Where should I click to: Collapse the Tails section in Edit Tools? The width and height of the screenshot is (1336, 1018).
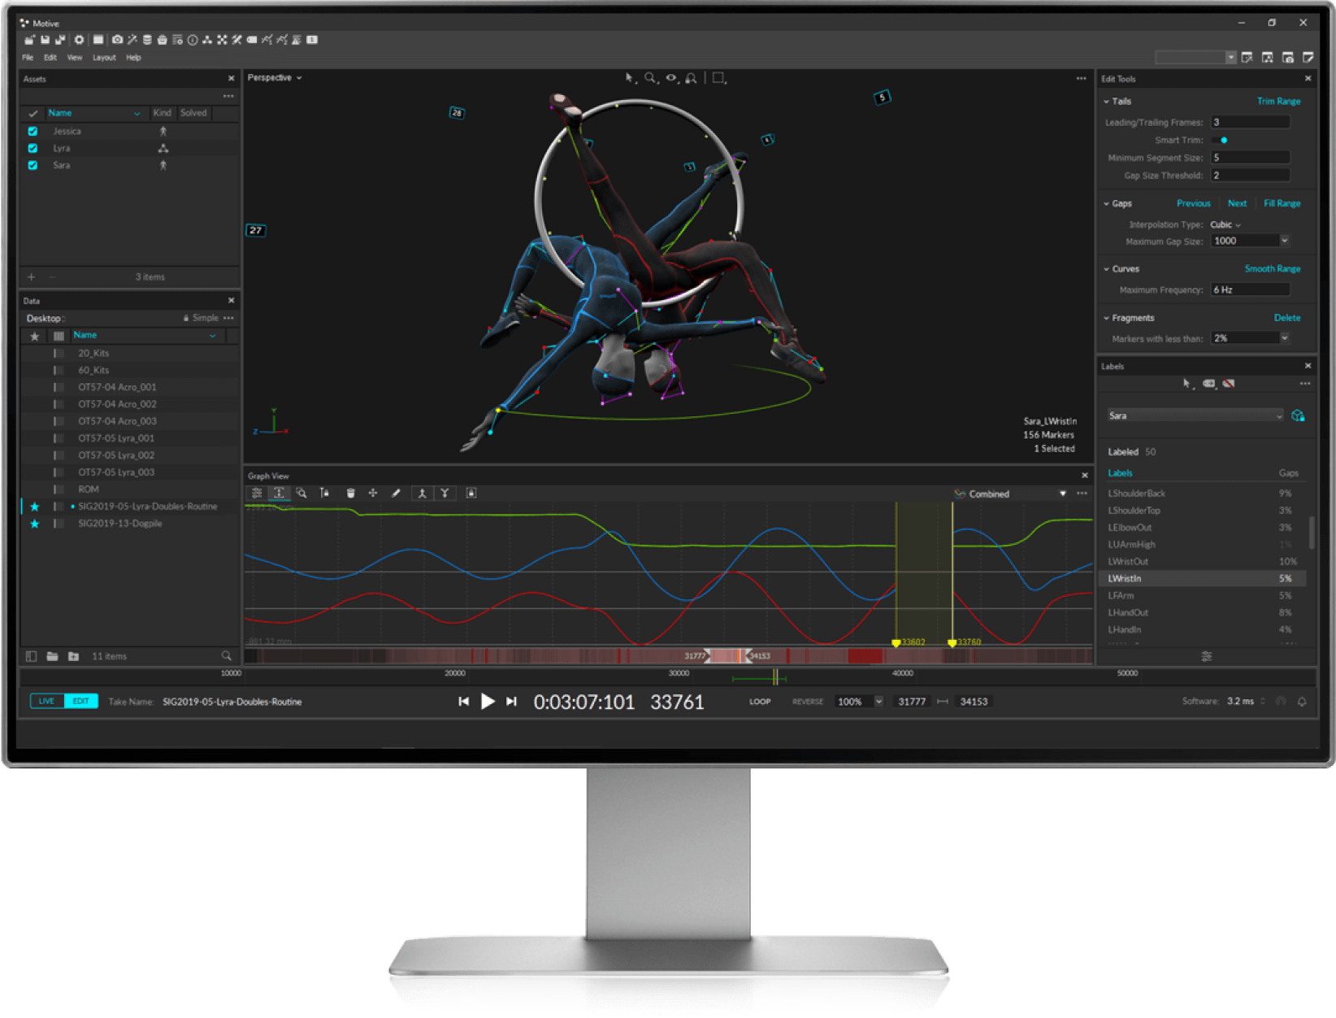1107,101
